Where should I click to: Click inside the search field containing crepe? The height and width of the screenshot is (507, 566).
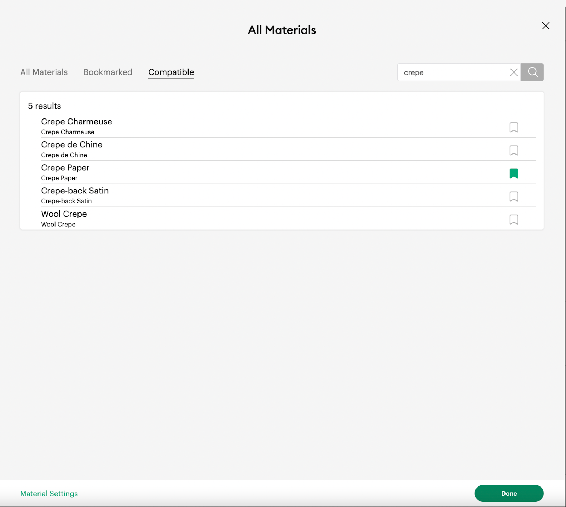(x=453, y=72)
